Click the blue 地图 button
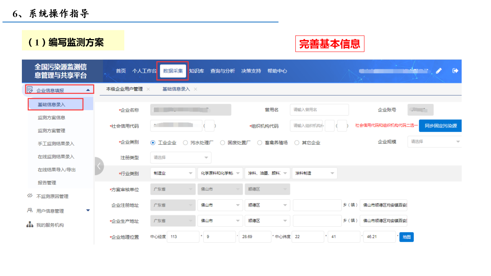 point(406,237)
